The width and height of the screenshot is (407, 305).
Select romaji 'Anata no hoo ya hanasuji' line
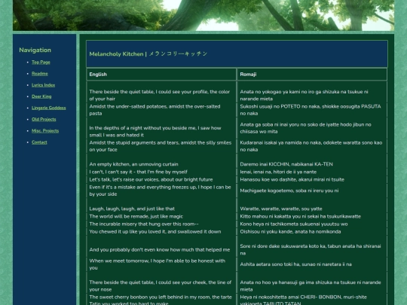[311, 286]
